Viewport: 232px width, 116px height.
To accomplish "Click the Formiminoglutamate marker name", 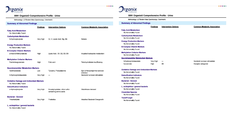I will [x=17, y=62].
